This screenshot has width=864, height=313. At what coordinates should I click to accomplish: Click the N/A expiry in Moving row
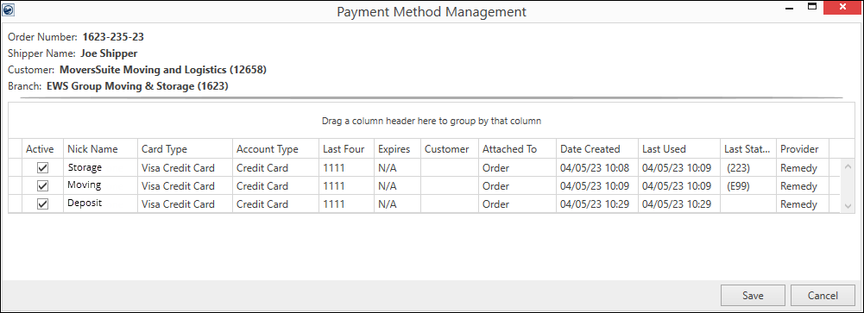(x=388, y=186)
